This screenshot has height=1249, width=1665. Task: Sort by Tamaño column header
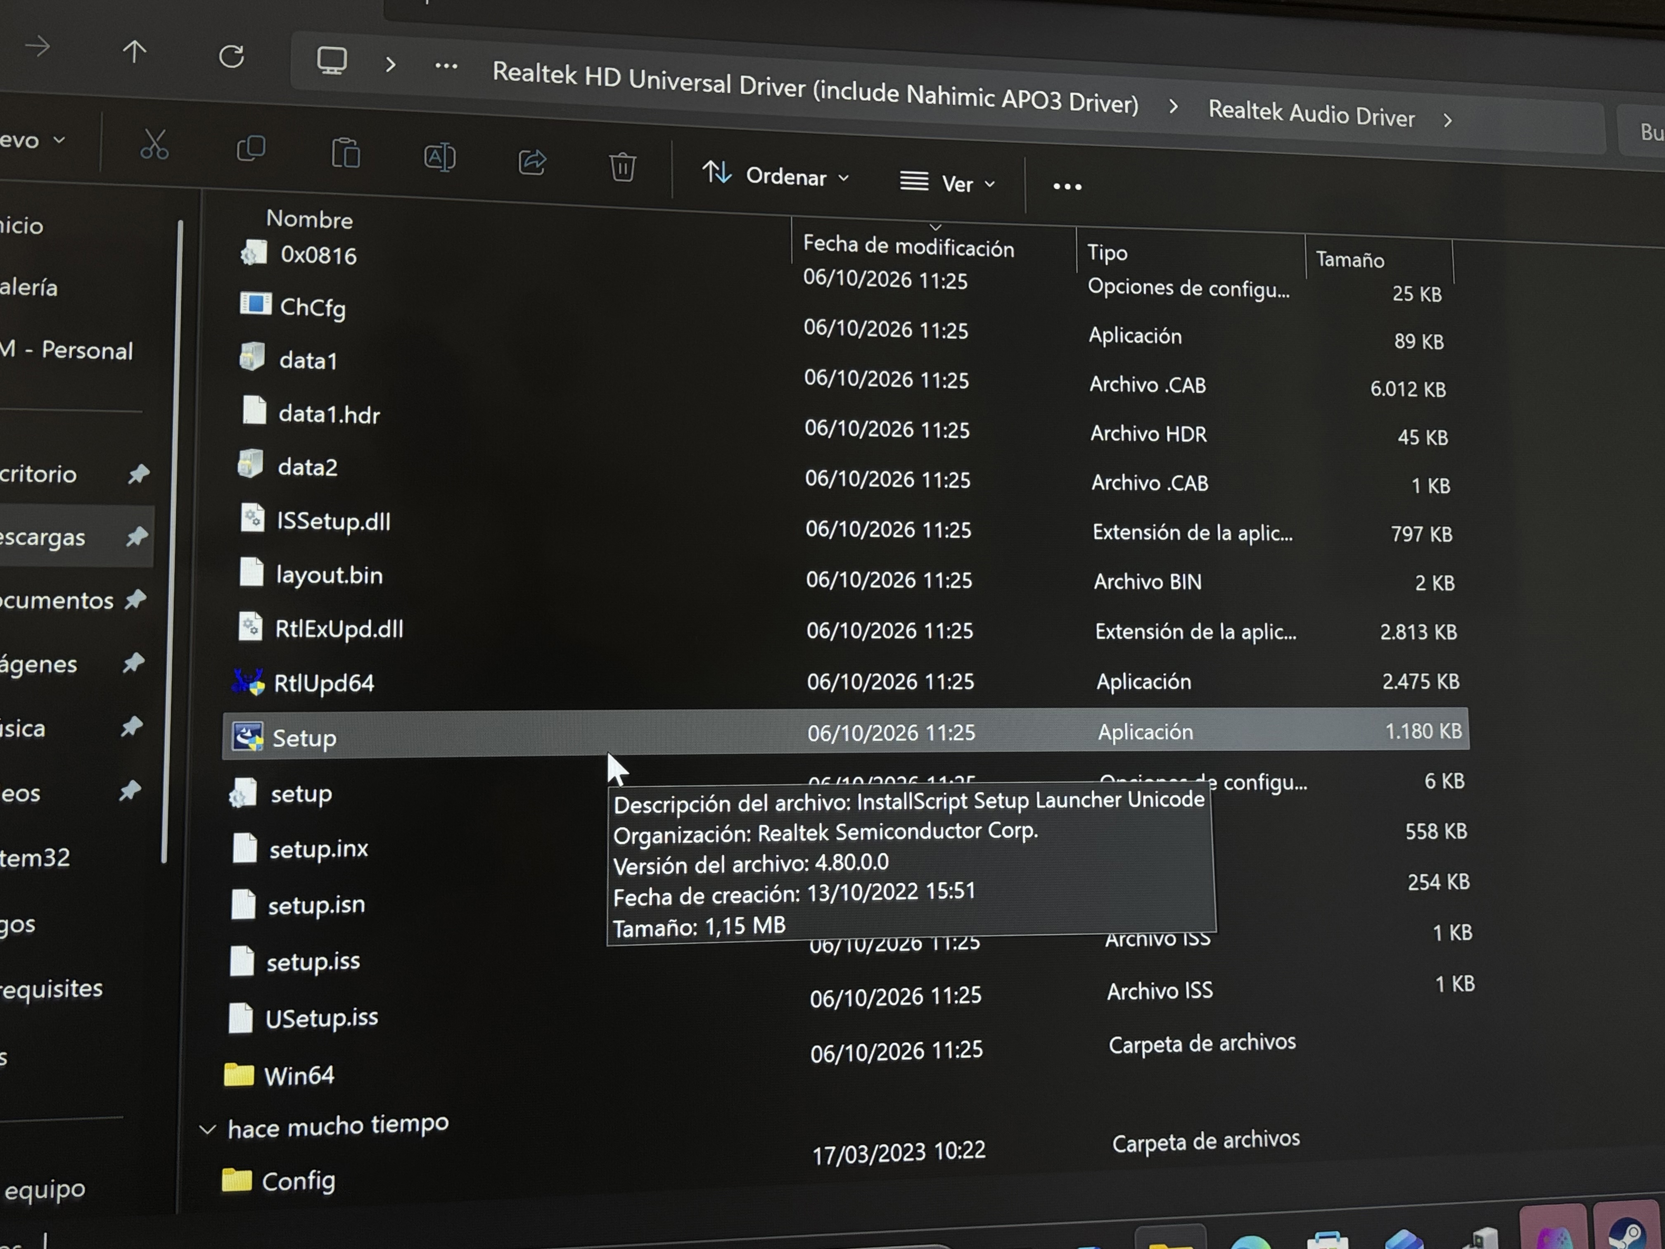coord(1350,260)
